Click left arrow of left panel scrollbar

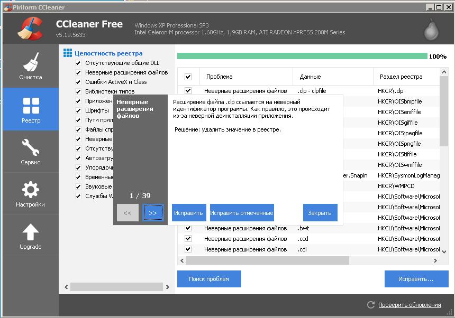[x=66, y=287]
